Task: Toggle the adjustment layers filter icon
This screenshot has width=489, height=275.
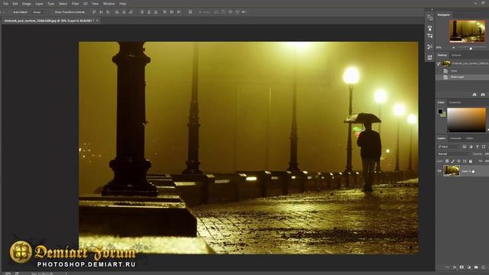Action: click(471, 147)
